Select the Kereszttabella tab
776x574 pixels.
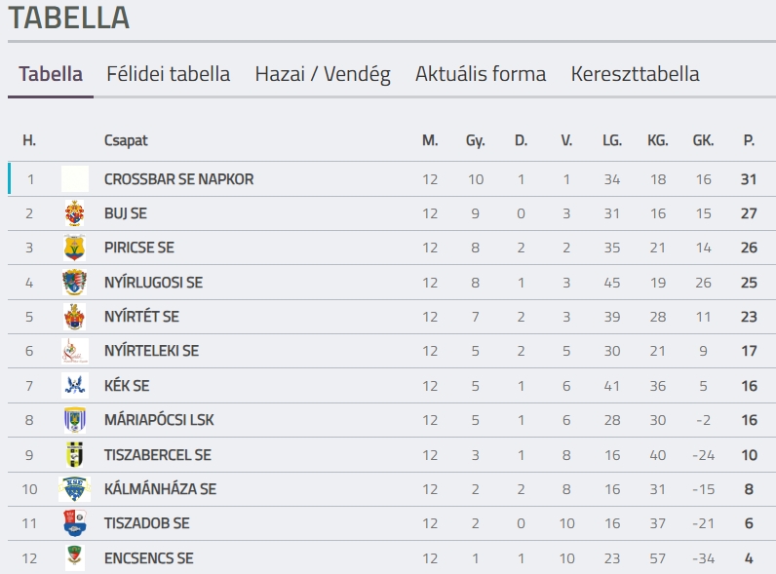click(635, 74)
